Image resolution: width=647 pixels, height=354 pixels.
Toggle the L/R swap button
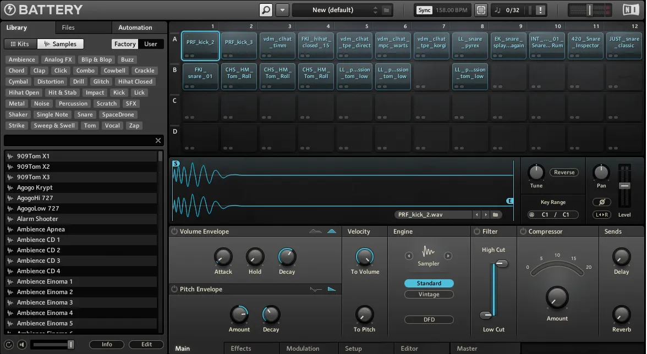tap(602, 215)
